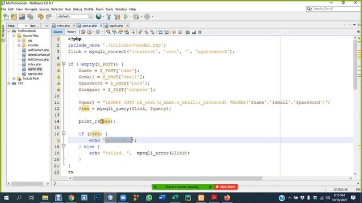Select signUp.php in the Files tree
362x203 pixels.
pyautogui.click(x=35, y=74)
